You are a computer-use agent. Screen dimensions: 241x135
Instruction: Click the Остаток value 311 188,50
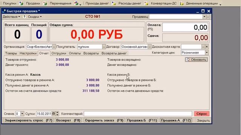point(91,91)
